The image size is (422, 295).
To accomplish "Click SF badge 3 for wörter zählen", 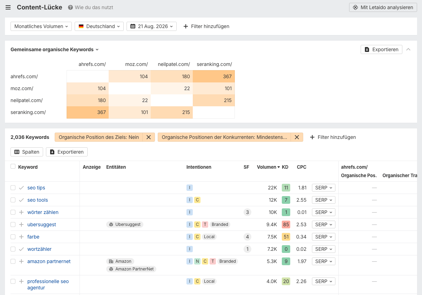I will click(247, 212).
